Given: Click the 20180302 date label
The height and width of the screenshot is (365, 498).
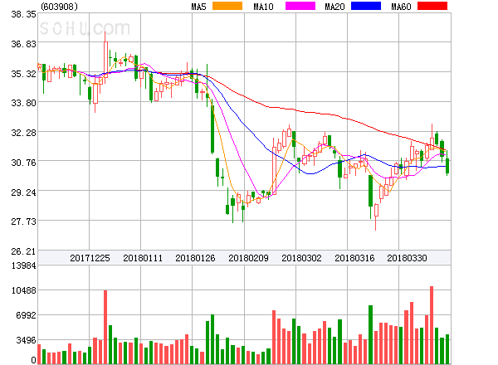Looking at the screenshot, I should 301,258.
